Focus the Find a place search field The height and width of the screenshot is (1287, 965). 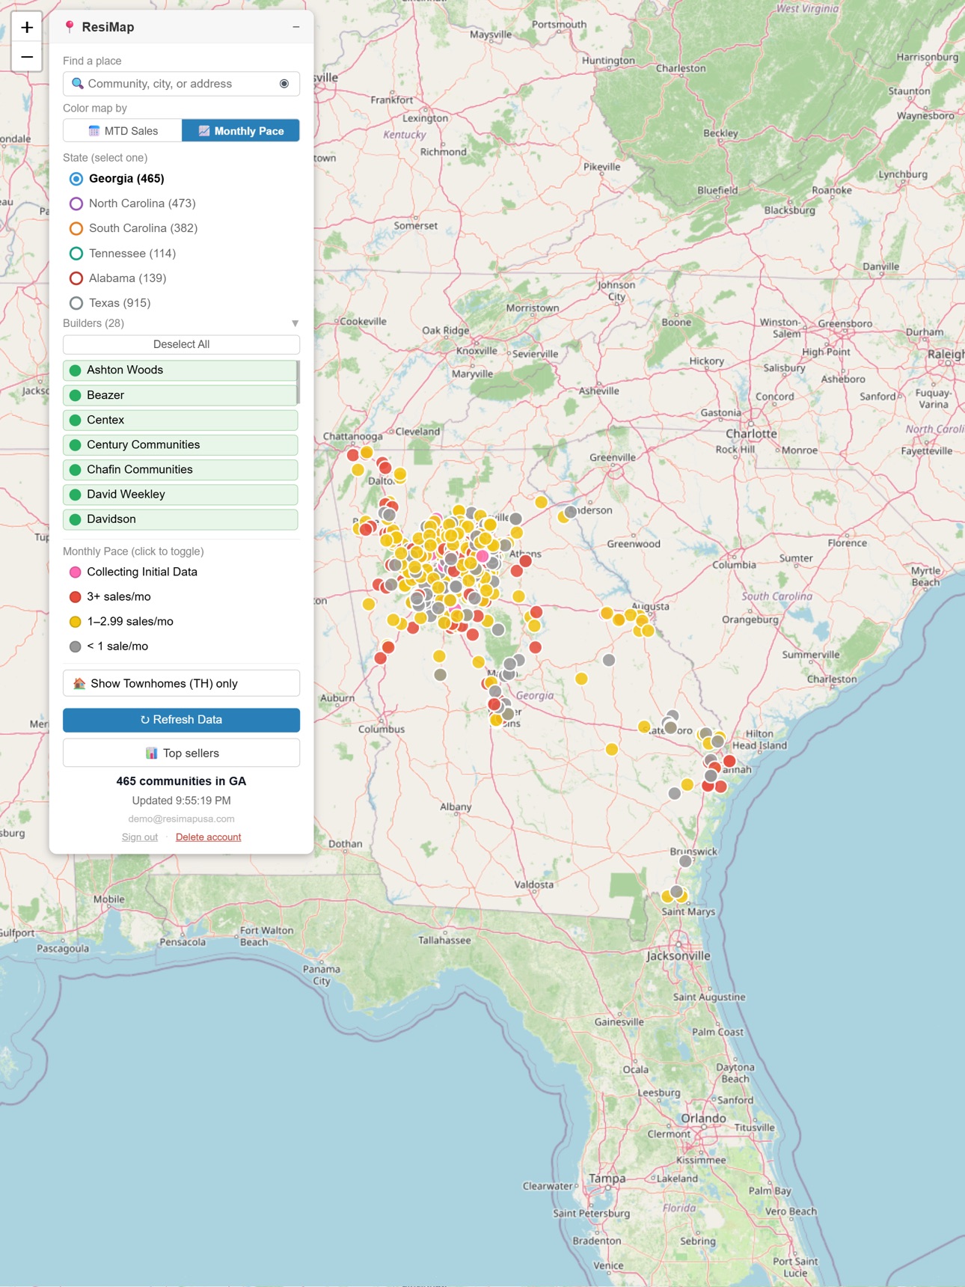pyautogui.click(x=181, y=84)
